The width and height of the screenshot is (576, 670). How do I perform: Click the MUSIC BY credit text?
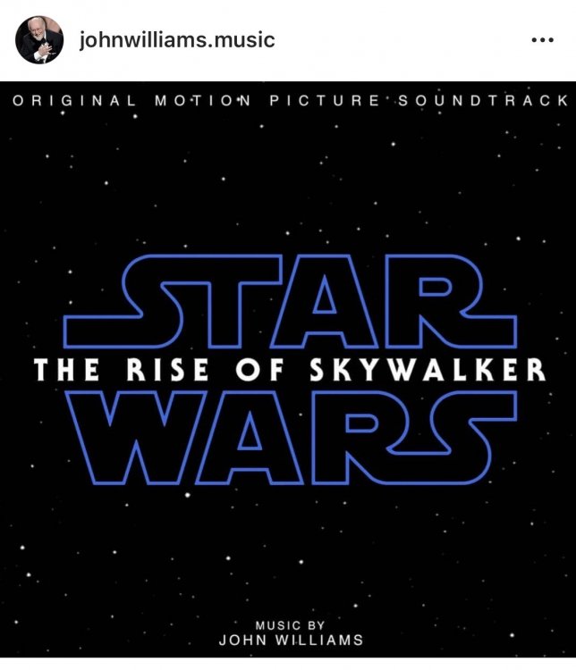[x=290, y=625]
